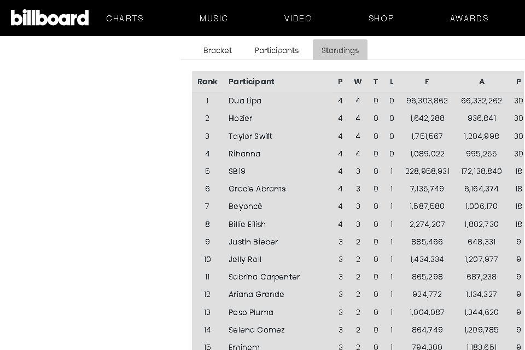
Task: Click value 1,204,998 for Taylor Swift
Action: pos(481,136)
